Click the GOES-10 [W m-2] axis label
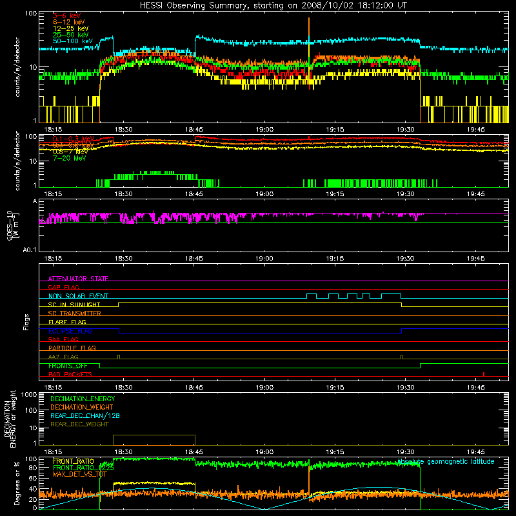 13,226
